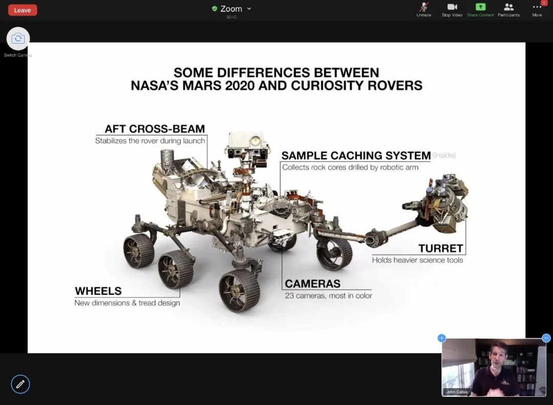Tap the Switch Camera icon
Viewport: 553px width, 405px height.
(18, 38)
